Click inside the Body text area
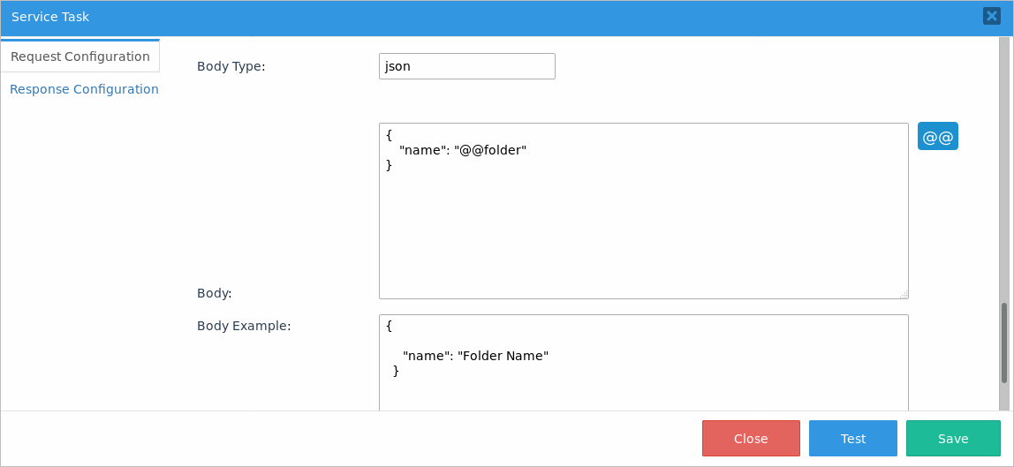The width and height of the screenshot is (1014, 467). click(643, 230)
